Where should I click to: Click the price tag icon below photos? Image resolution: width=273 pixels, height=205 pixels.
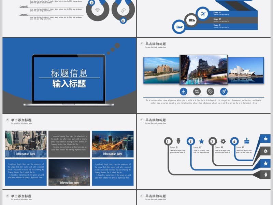(210, 91)
